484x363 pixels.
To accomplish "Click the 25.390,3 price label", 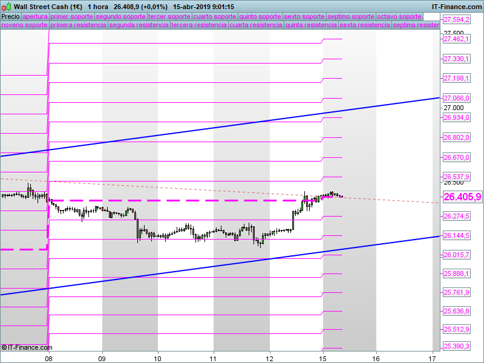I will pyautogui.click(x=457, y=346).
